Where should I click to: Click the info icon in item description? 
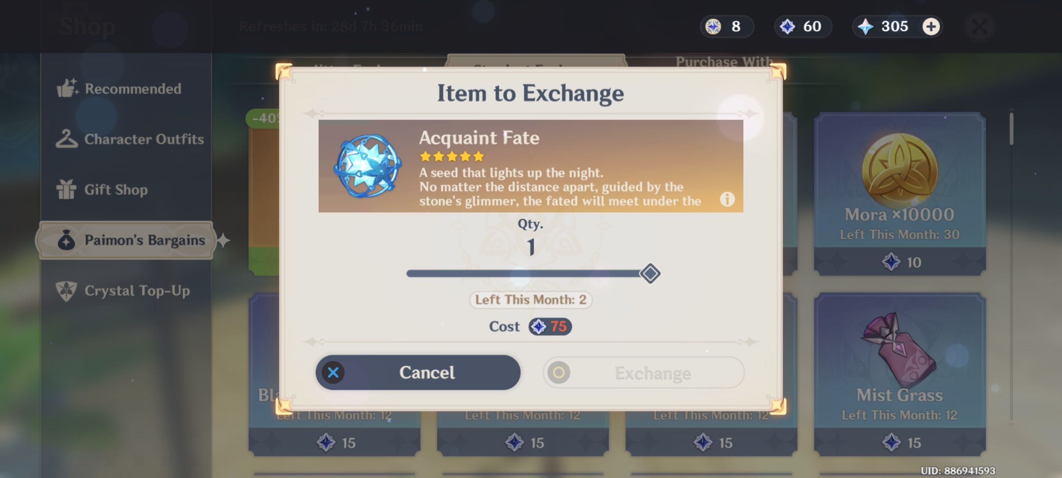(727, 199)
